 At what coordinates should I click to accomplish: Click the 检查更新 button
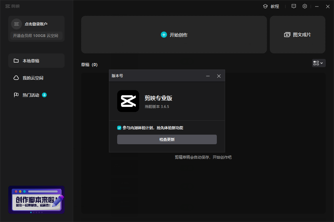(167, 139)
